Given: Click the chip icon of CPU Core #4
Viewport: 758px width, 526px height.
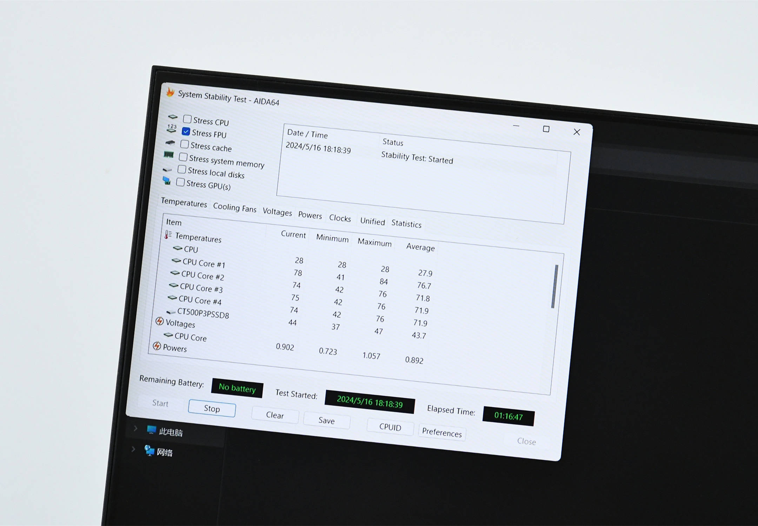Looking at the screenshot, I should [172, 298].
